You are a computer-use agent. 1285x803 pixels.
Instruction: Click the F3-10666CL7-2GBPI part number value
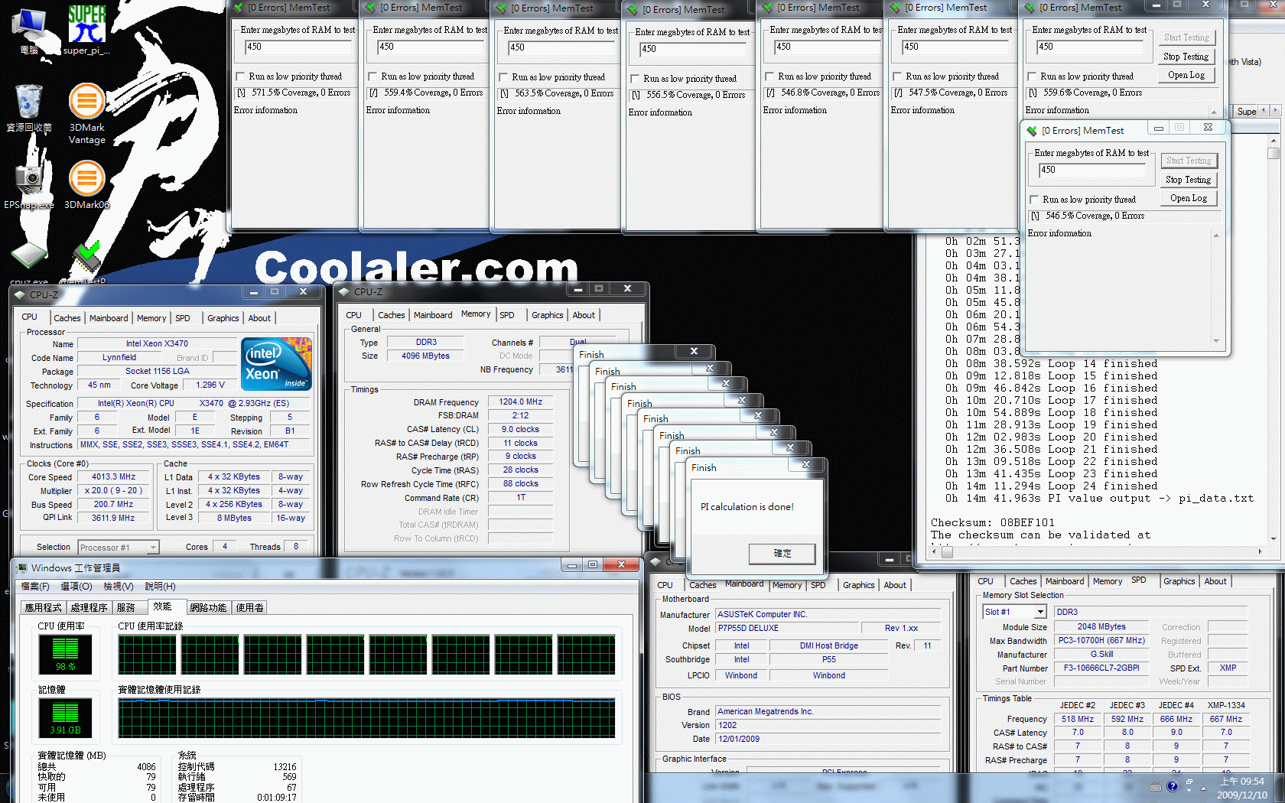1101,668
